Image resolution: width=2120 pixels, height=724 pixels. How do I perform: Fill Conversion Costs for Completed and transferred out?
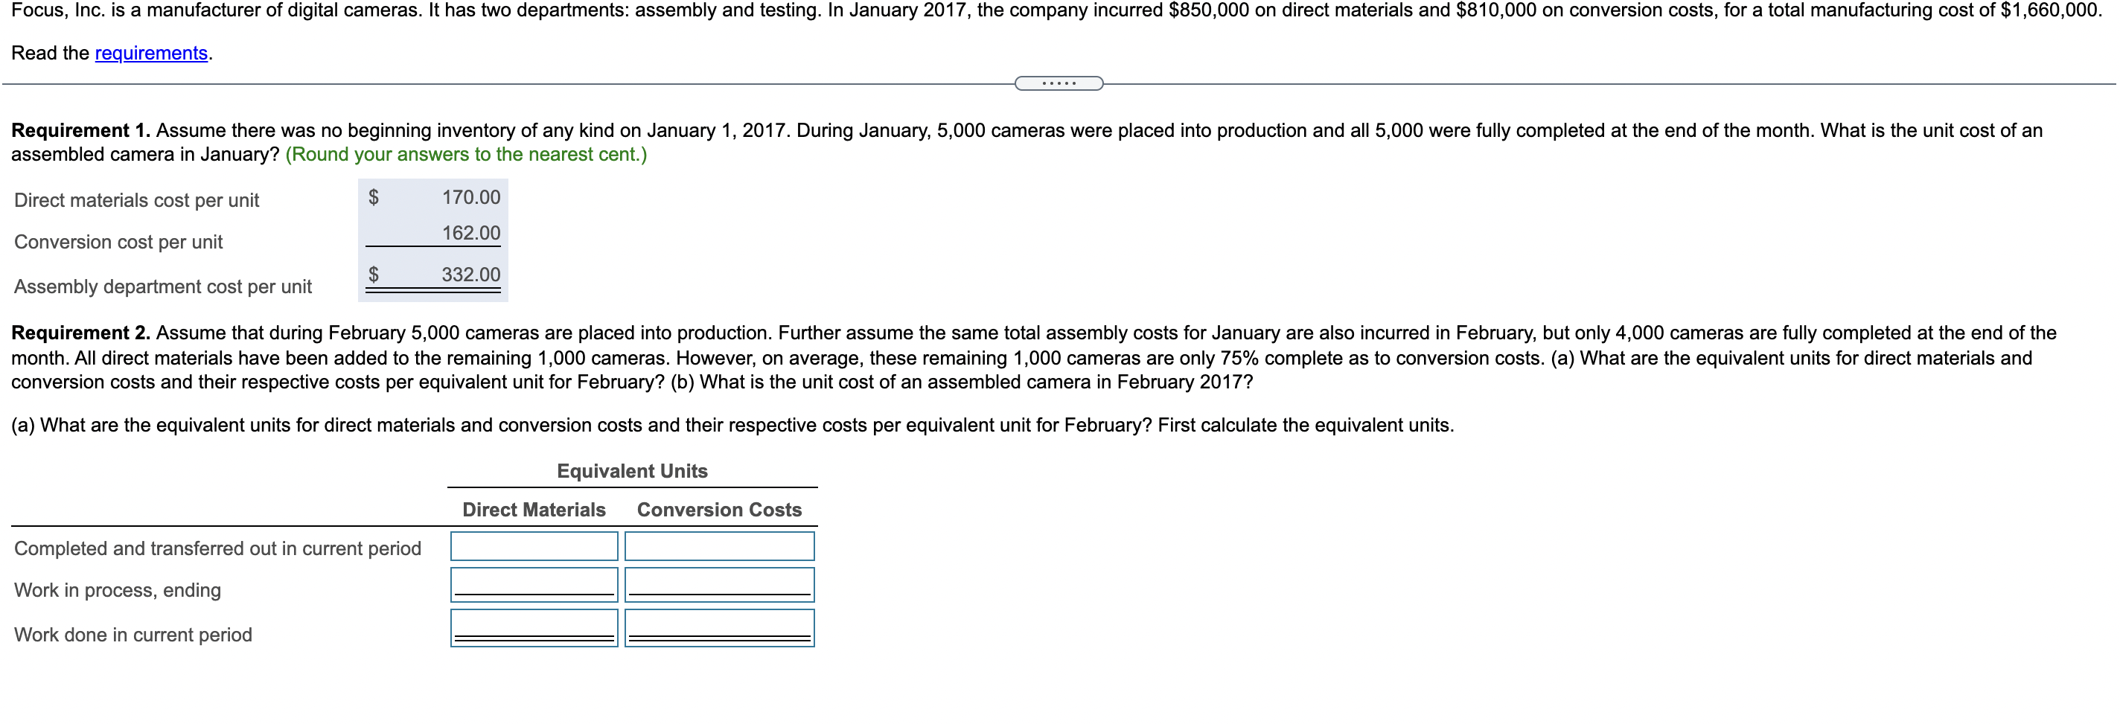[719, 546]
